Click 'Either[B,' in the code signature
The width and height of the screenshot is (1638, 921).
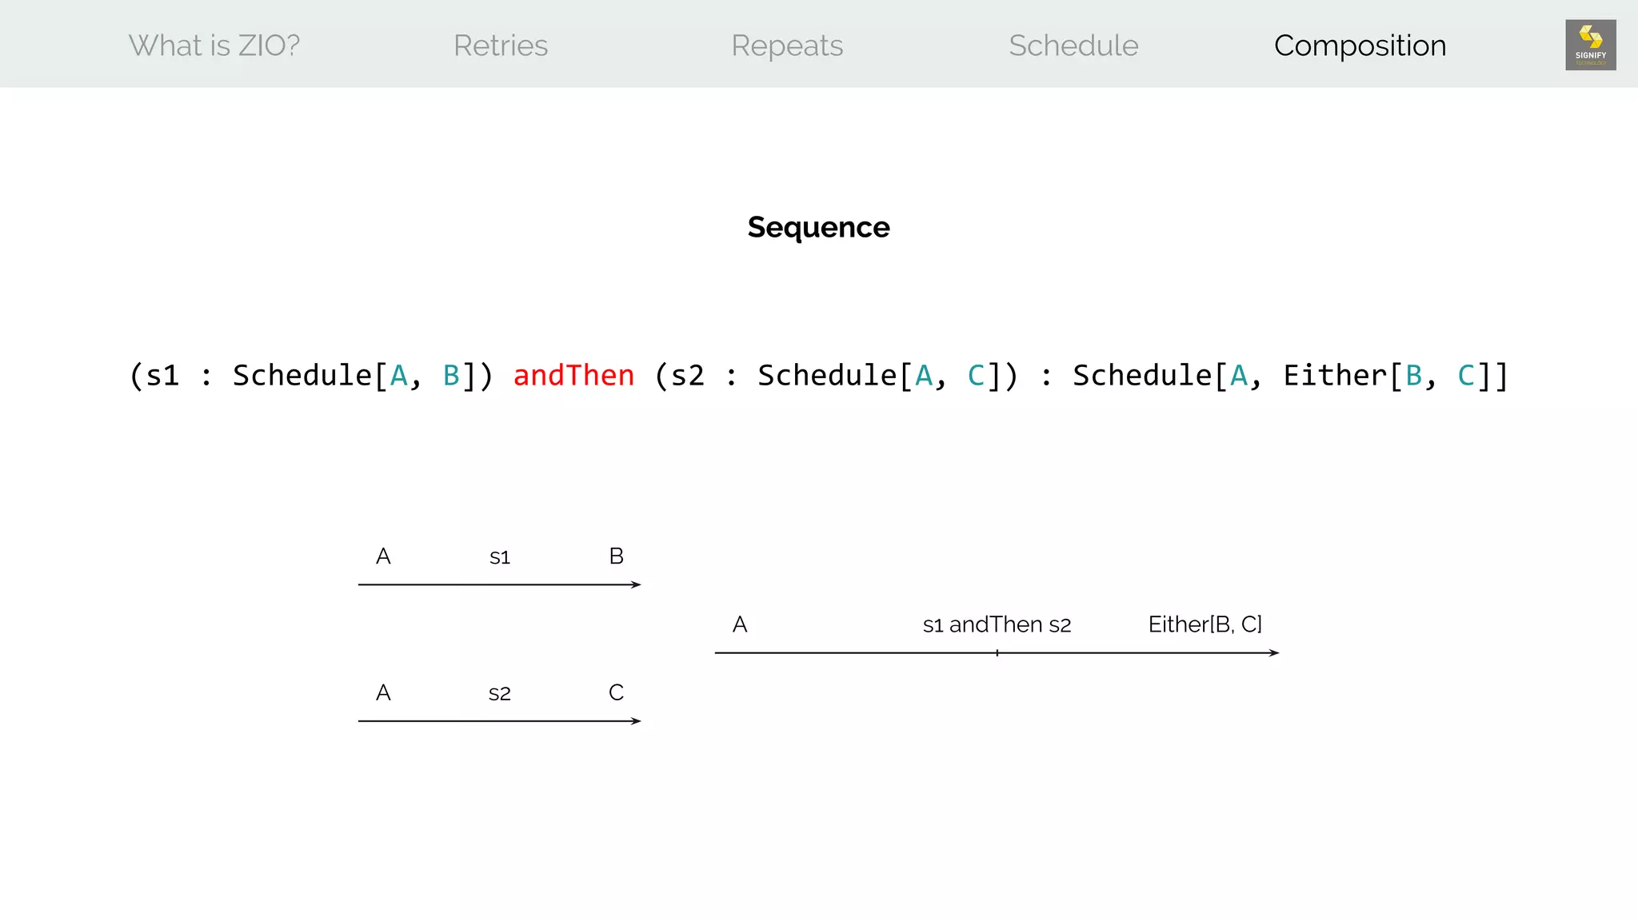tap(1360, 375)
